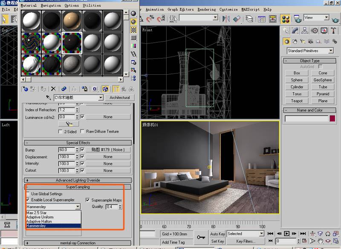Collapse the Special Effects rollout
The image size is (341, 249).
point(78,143)
